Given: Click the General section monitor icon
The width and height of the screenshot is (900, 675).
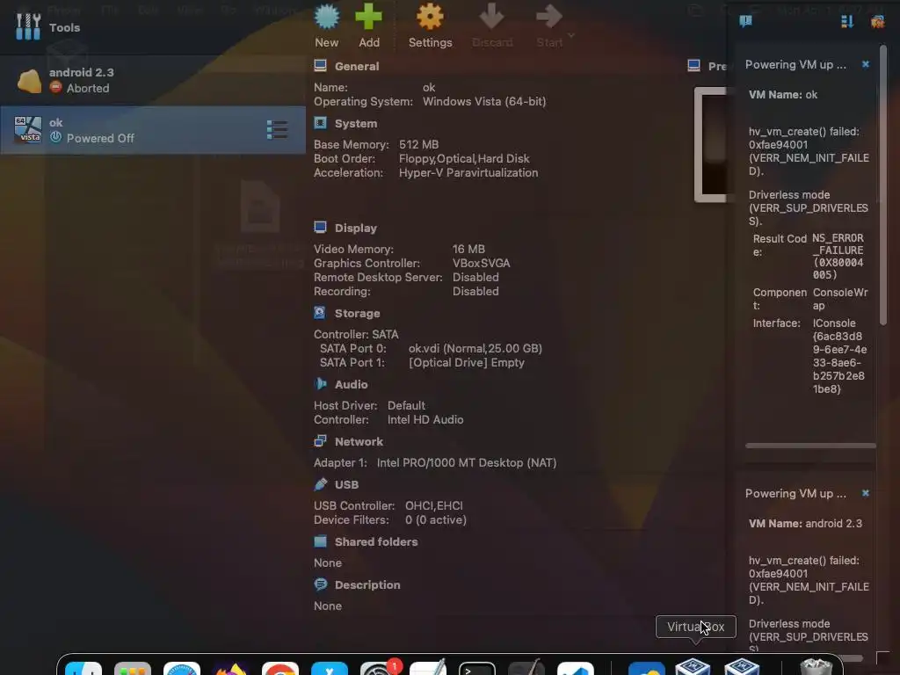Looking at the screenshot, I should [320, 65].
